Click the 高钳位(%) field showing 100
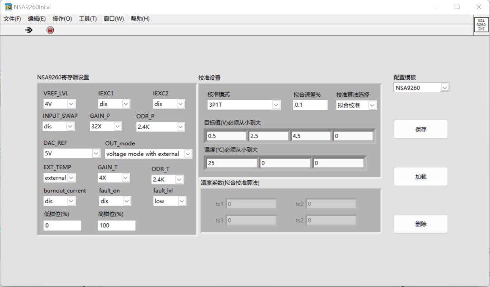Image resolution: width=490 pixels, height=287 pixels. coord(116,225)
